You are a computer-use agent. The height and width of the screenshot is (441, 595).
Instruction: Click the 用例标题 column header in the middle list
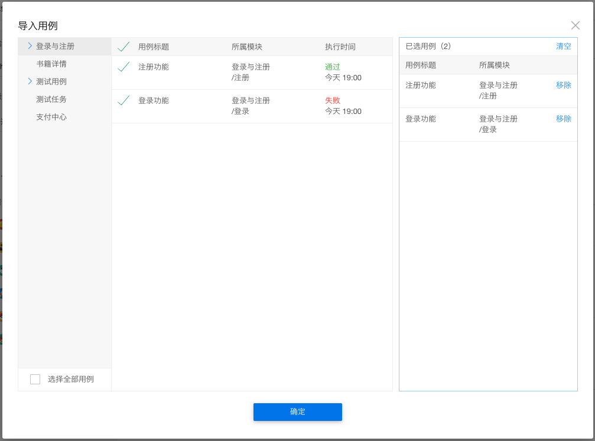click(154, 47)
